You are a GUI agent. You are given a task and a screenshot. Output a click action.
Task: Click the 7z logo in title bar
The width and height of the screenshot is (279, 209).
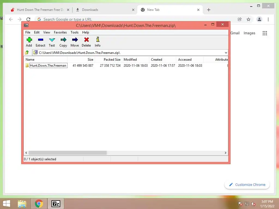(26, 25)
